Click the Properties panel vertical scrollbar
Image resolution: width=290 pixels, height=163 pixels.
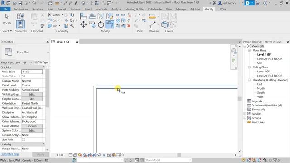pos(47,88)
